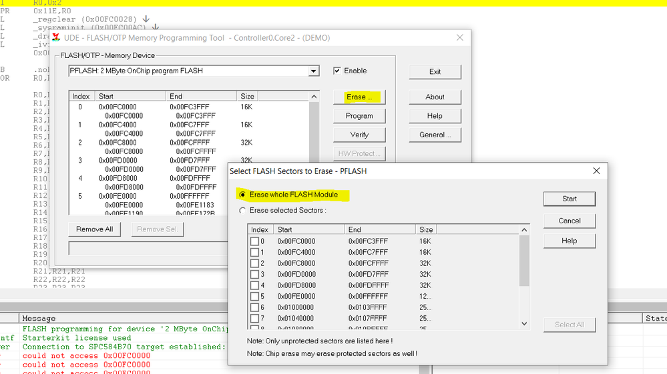This screenshot has height=374, width=667.
Task: Check sector 0 at 0x00FC0000
Action: coord(254,241)
